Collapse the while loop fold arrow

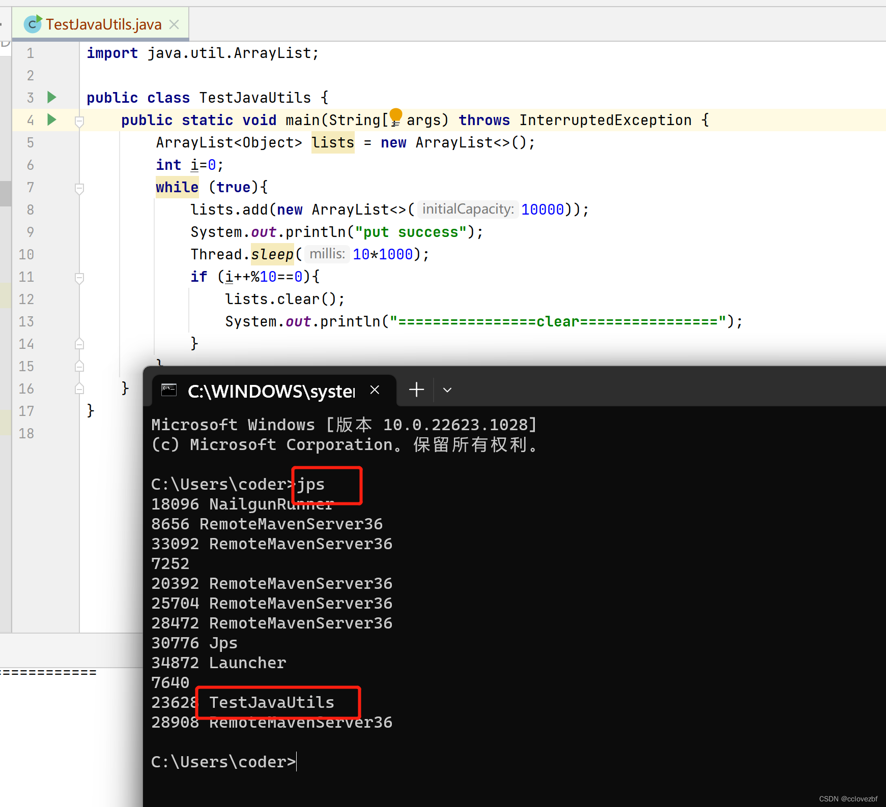[x=79, y=188]
